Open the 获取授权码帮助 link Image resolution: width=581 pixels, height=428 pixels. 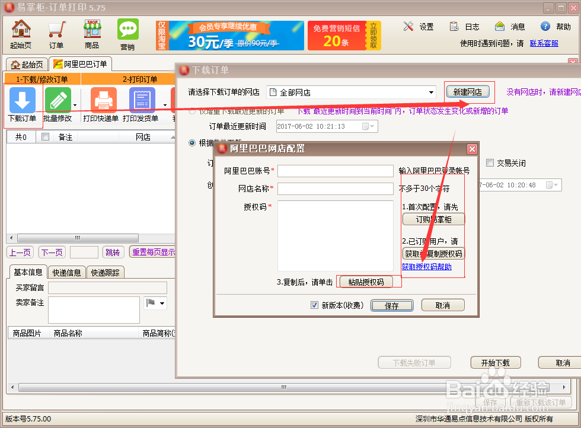pos(426,266)
